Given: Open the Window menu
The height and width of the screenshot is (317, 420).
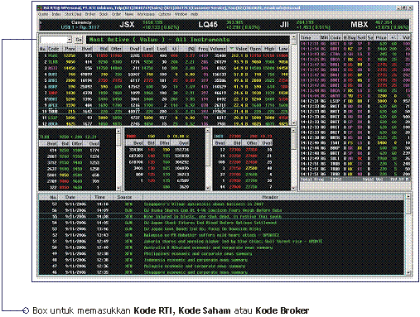Looking at the screenshot, I should [181, 14].
